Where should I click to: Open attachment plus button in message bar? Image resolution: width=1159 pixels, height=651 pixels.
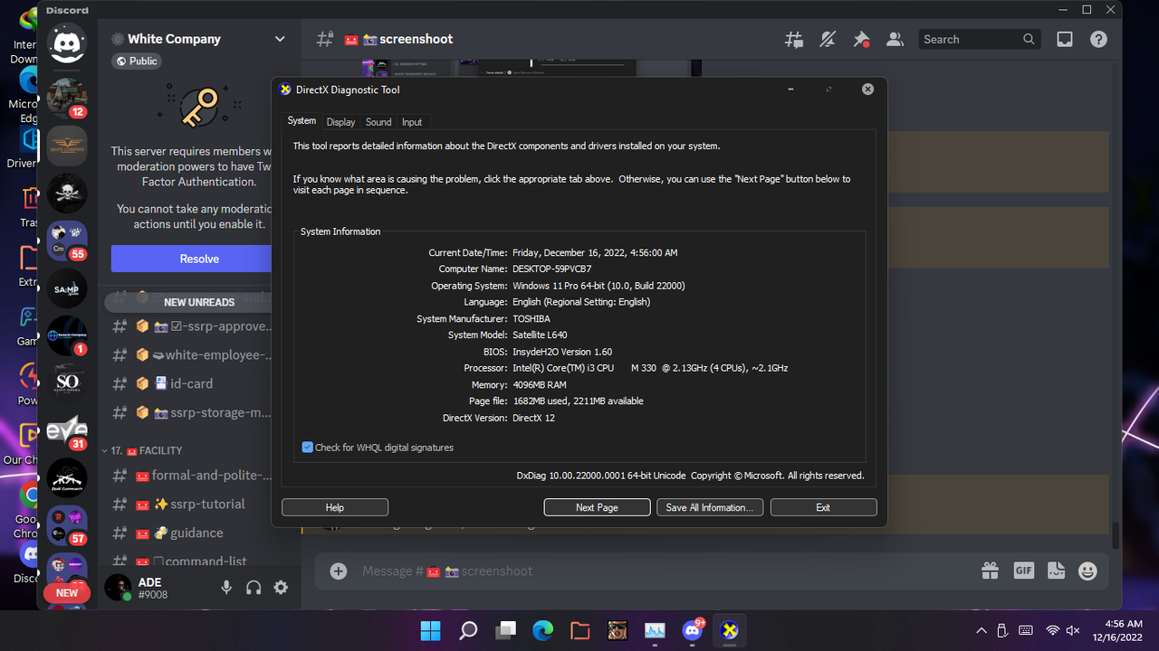point(339,571)
